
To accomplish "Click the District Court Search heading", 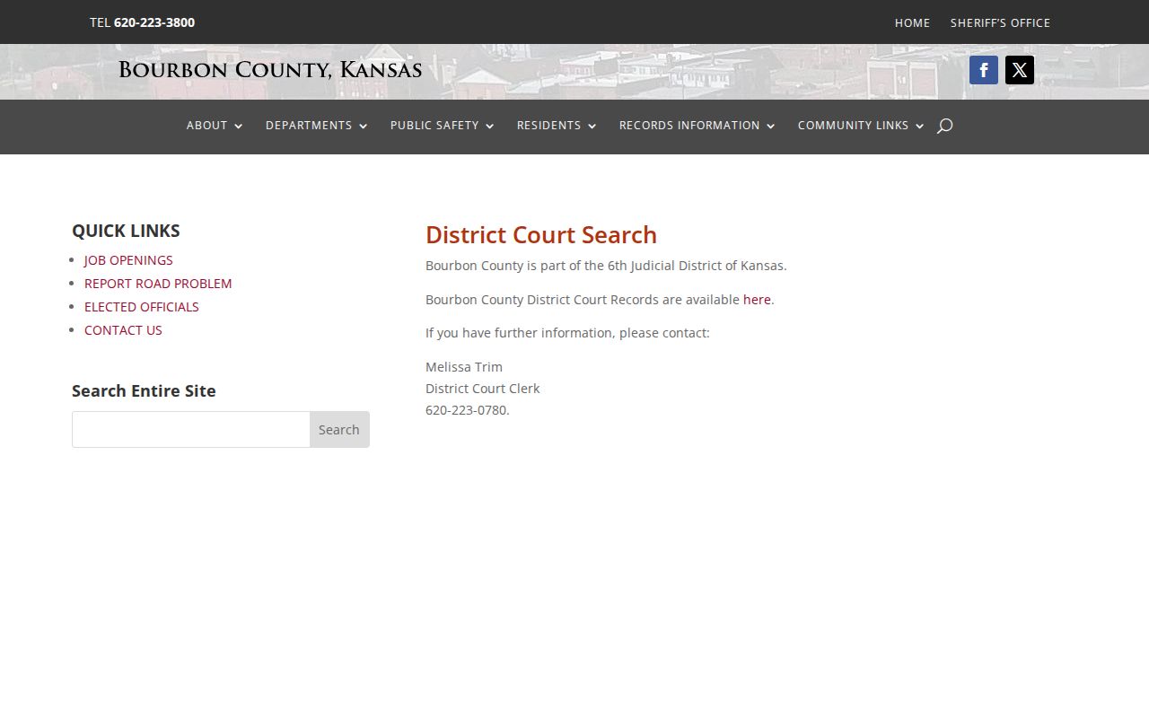I will click(541, 235).
